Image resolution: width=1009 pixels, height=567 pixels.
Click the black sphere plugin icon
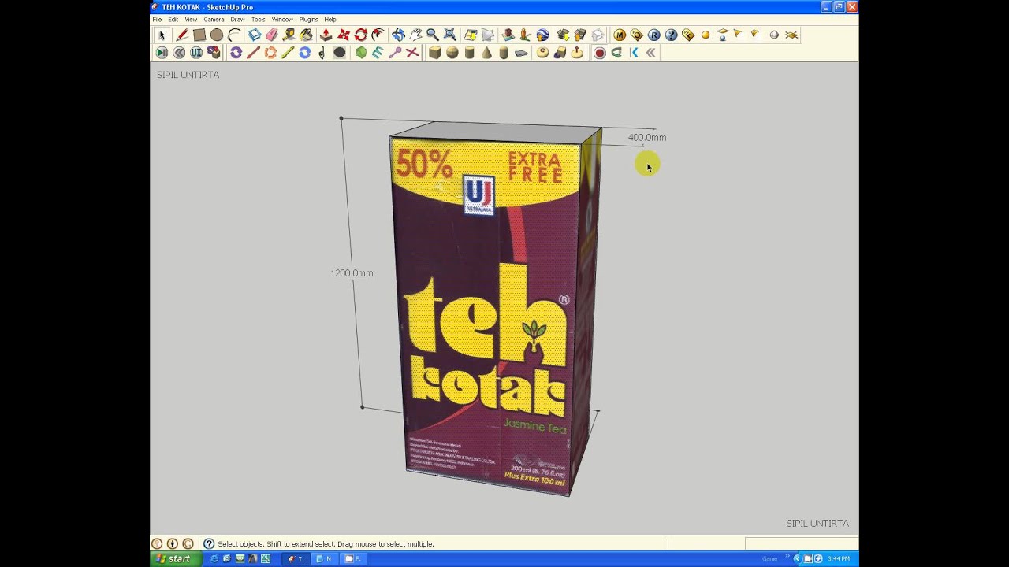coord(340,53)
